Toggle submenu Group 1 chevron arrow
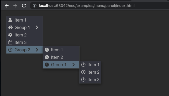The width and height of the screenshot is (169, 96). tap(73, 65)
